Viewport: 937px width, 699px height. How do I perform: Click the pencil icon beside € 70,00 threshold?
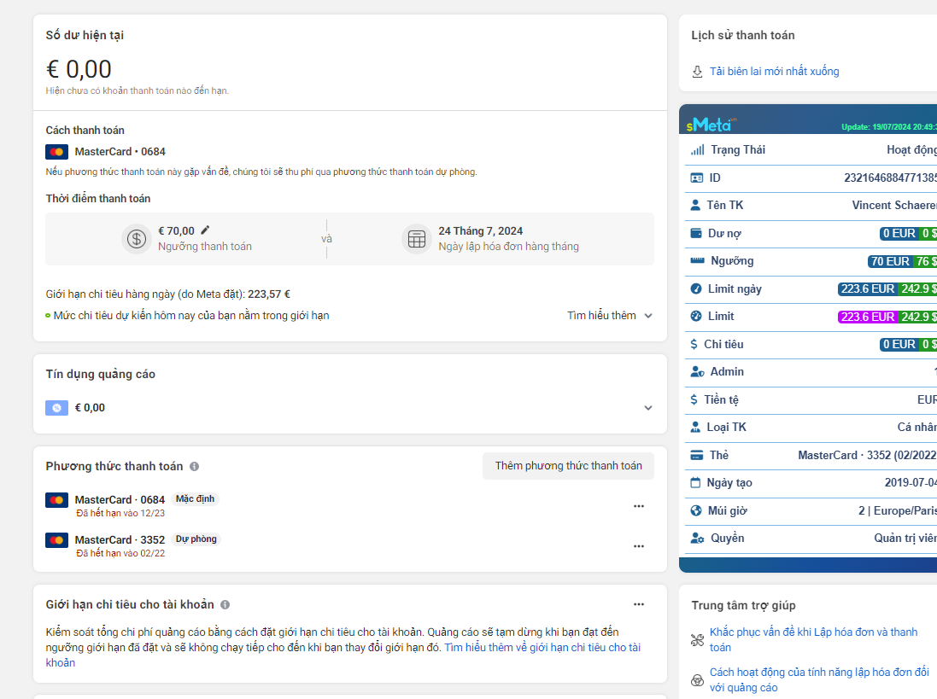coord(205,230)
